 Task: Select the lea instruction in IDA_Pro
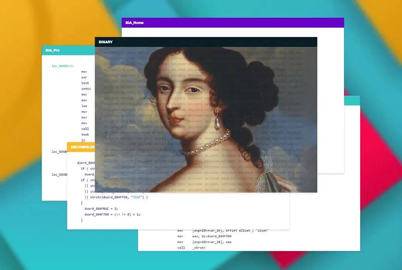(x=84, y=106)
